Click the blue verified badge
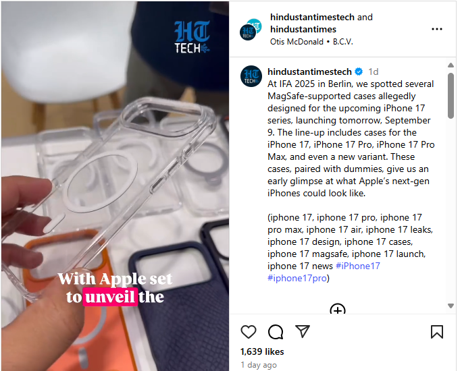The width and height of the screenshot is (462, 371). 359,72
